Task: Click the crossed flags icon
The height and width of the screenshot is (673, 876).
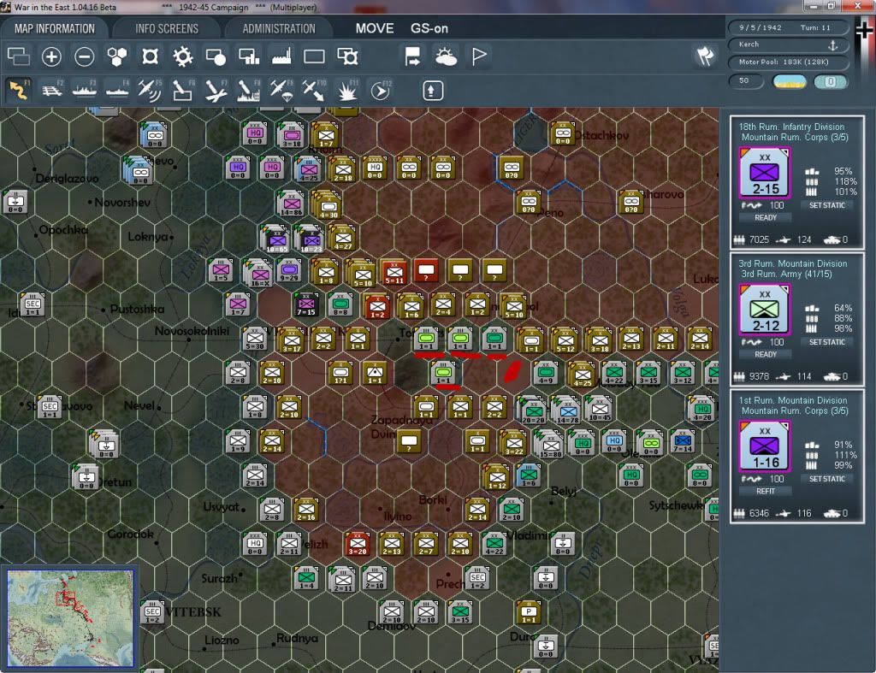Action: [x=705, y=56]
